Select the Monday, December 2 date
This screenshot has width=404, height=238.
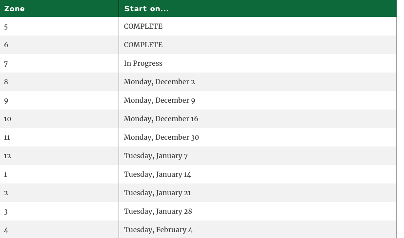(x=159, y=82)
